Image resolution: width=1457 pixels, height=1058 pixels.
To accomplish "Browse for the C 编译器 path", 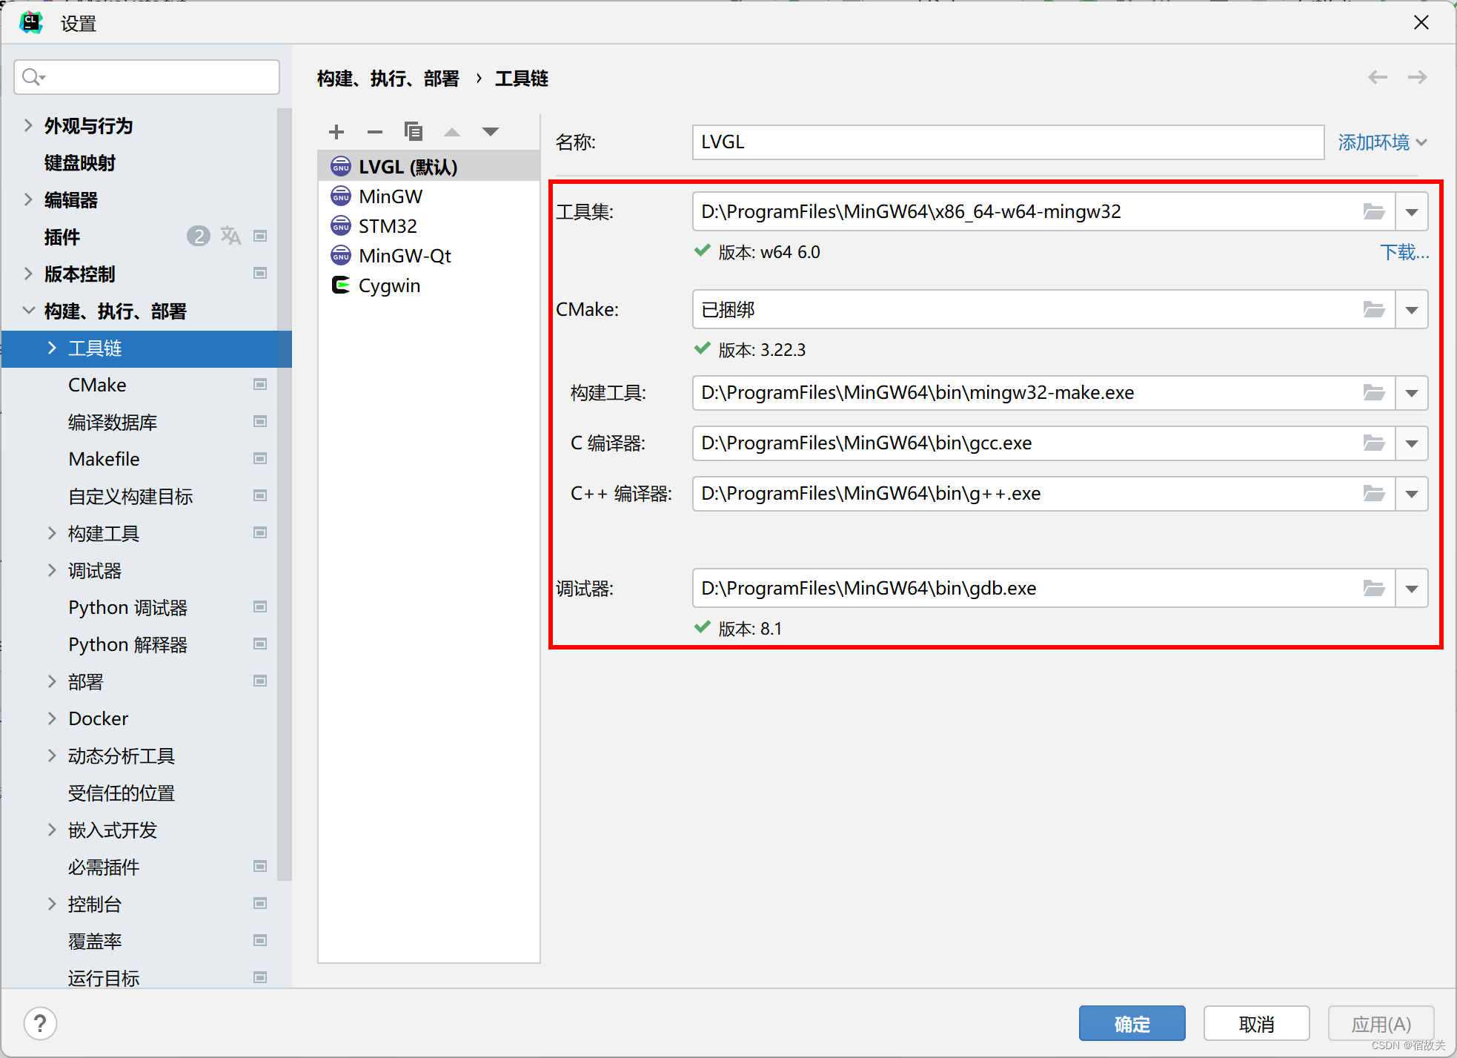I will pos(1373,443).
